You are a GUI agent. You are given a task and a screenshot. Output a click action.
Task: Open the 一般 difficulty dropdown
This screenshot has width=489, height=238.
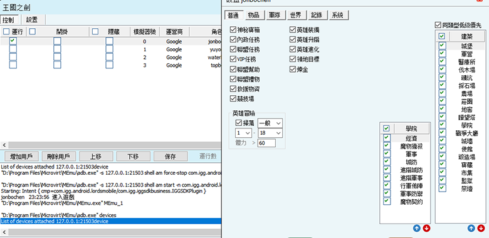(270, 123)
